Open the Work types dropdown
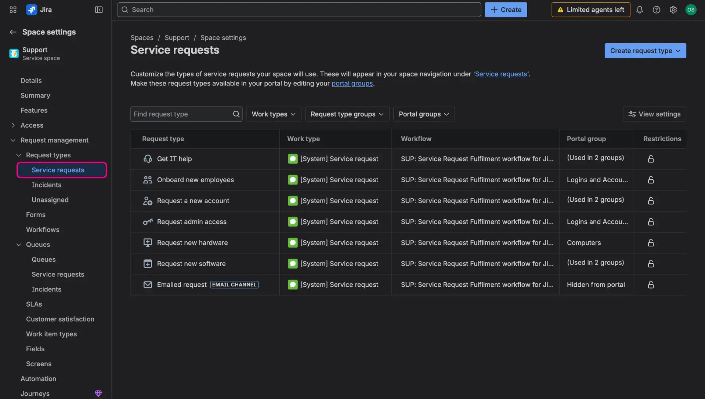This screenshot has width=705, height=399. pyautogui.click(x=273, y=114)
